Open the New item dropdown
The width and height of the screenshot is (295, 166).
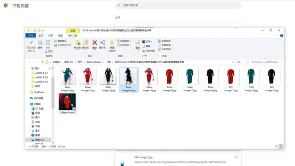(124, 41)
